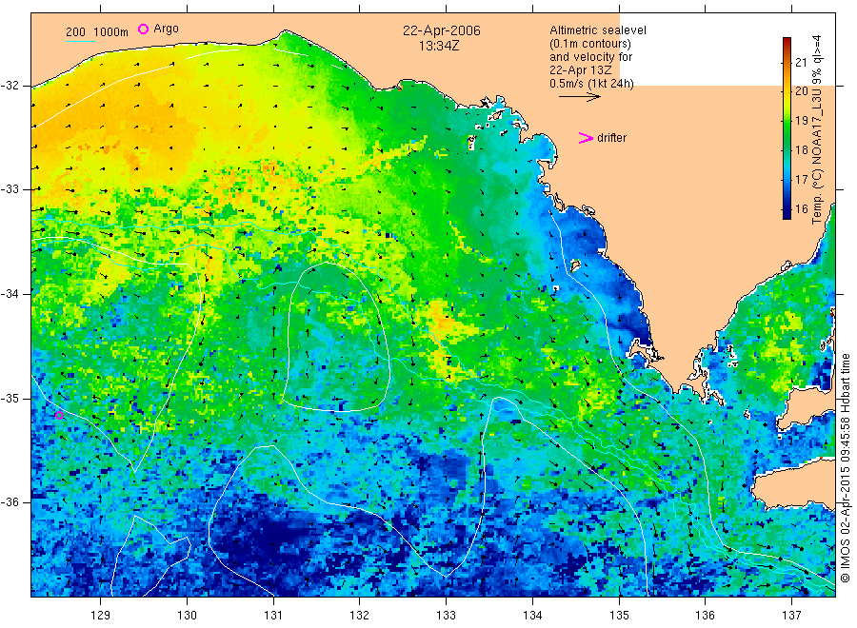Screen dimensions: 857x628
Task: Click the time label 13:34Z
Action: [439, 46]
